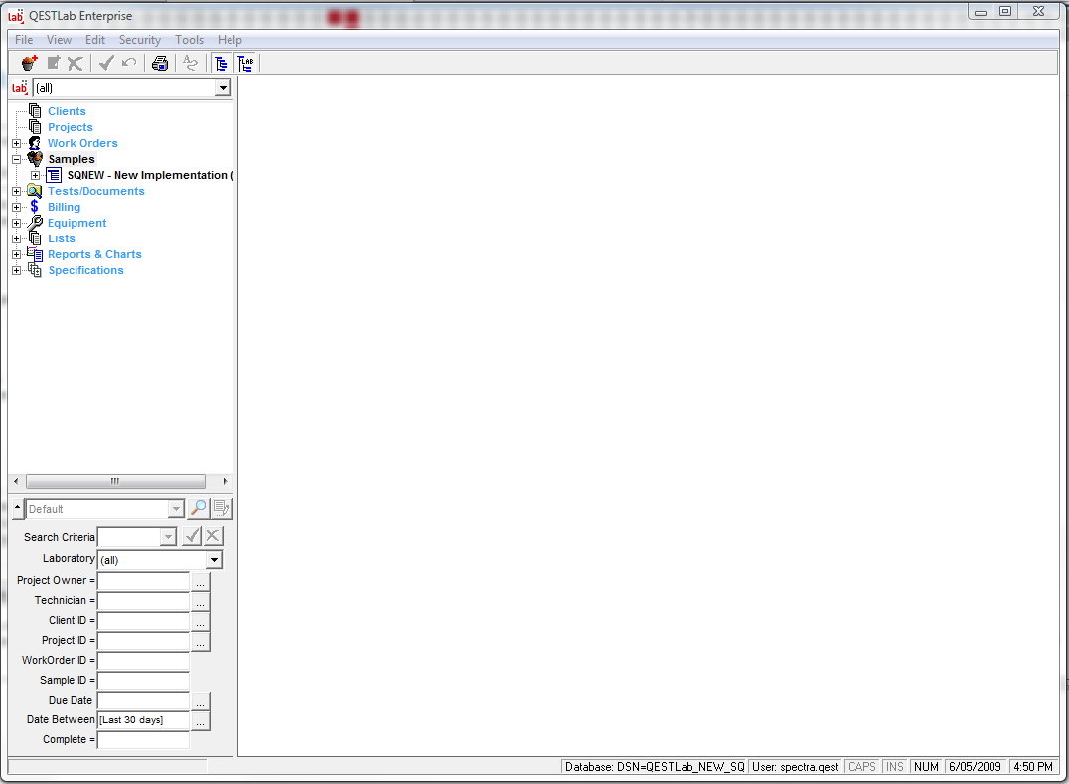The height and width of the screenshot is (784, 1069).
Task: Expand the SQNEW - New Implementation node
Action: 35,176
